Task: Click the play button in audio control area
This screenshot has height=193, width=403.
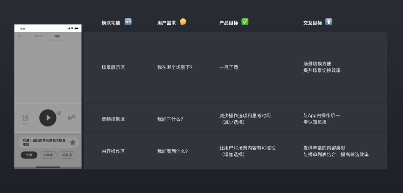Action: click(48, 118)
